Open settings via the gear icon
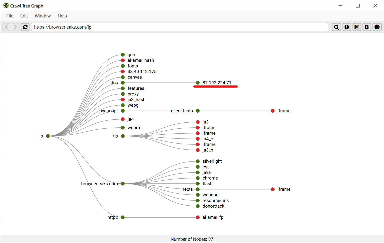 point(367,27)
